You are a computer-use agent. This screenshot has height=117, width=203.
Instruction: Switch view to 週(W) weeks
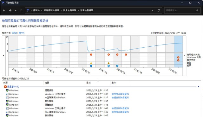(x=22, y=33)
